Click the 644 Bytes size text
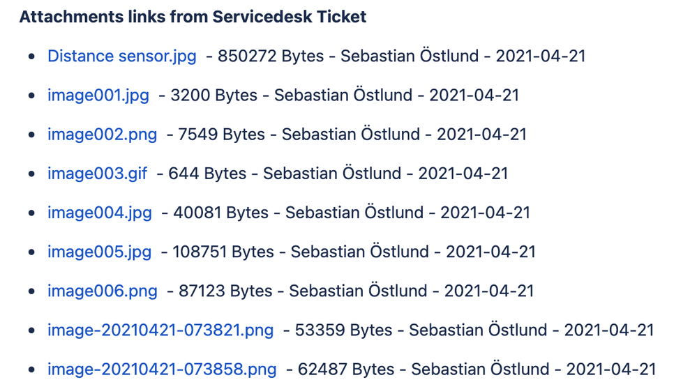This screenshot has width=697, height=389. [x=207, y=174]
